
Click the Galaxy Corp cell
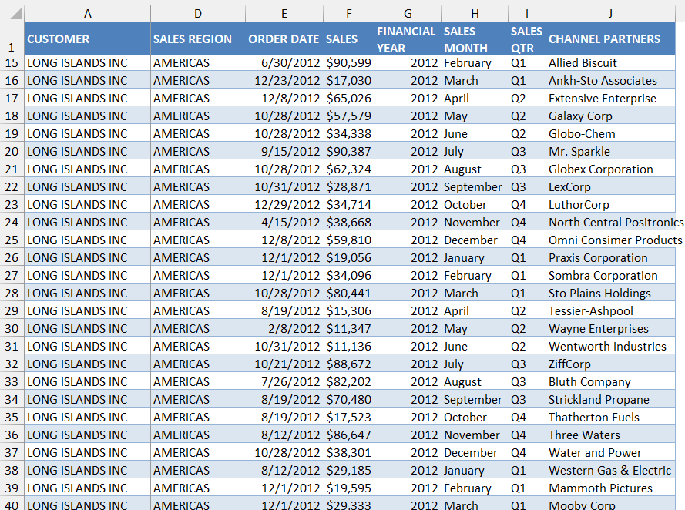point(610,116)
